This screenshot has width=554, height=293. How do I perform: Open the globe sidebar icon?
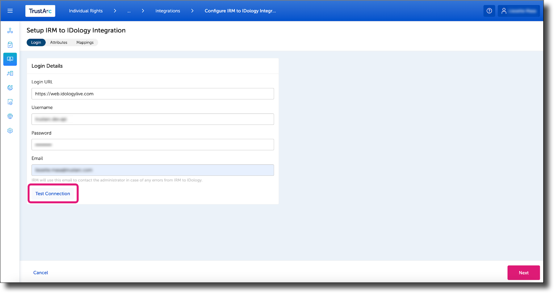pos(10,116)
